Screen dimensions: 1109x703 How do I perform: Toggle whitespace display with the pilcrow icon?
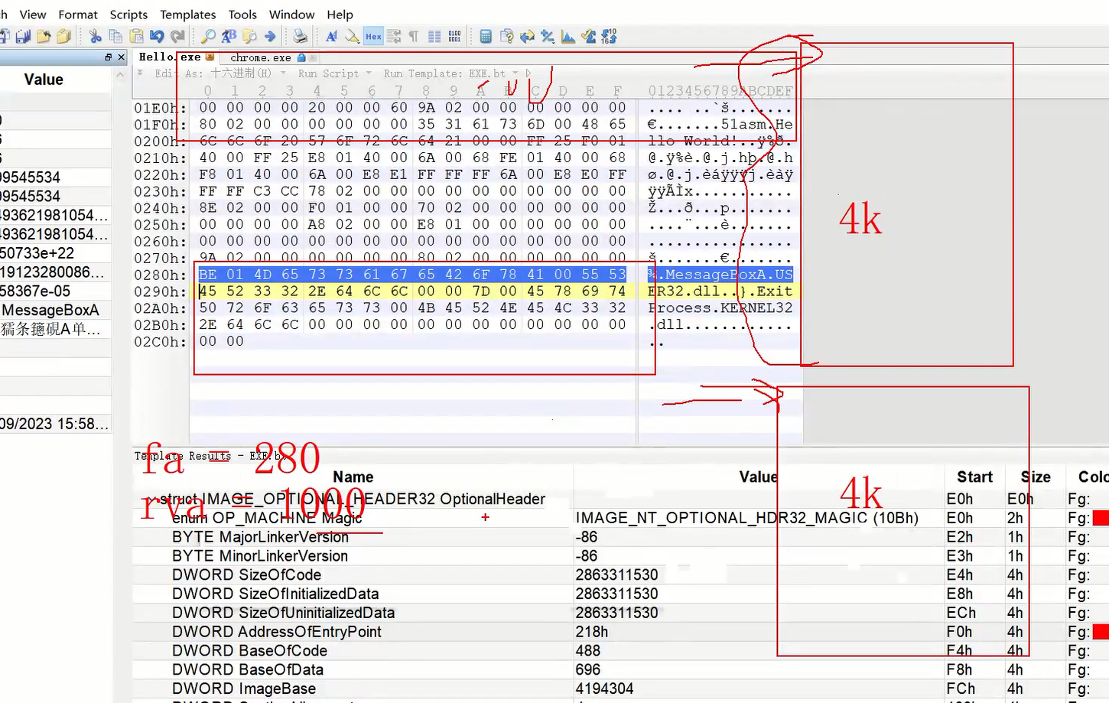coord(414,36)
